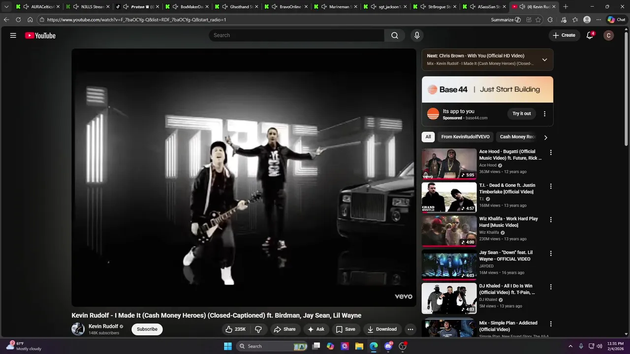Click the YouTube search input field
Screen dimensions: 630x354
[x=297, y=35]
